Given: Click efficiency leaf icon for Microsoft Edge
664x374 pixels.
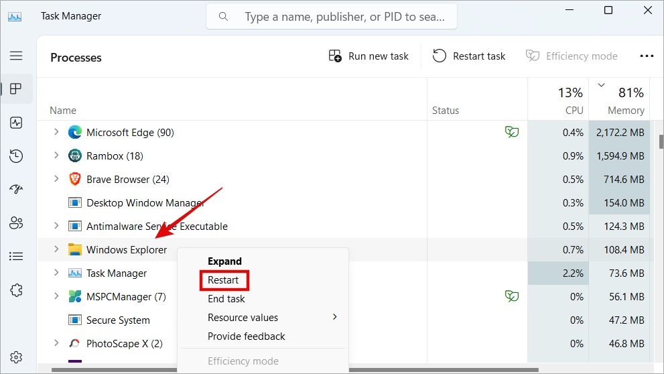Looking at the screenshot, I should (x=511, y=132).
